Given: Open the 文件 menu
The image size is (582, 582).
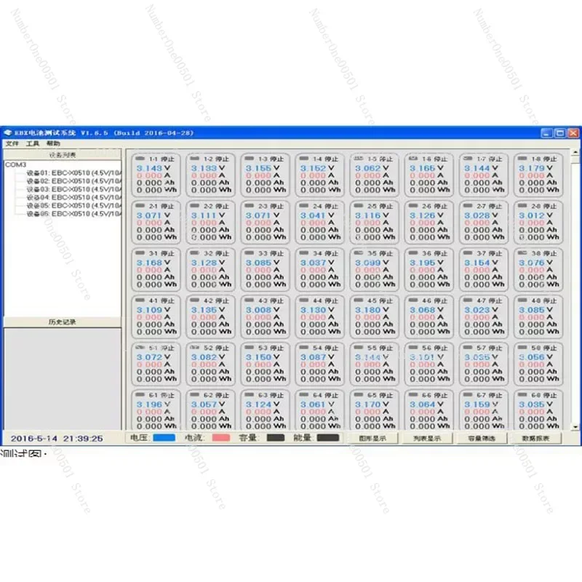Looking at the screenshot, I should 12,143.
